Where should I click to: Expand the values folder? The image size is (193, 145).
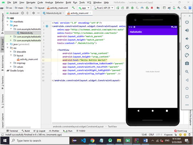point(11,67)
